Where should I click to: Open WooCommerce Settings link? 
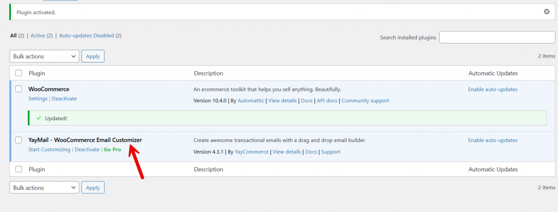[x=38, y=99]
